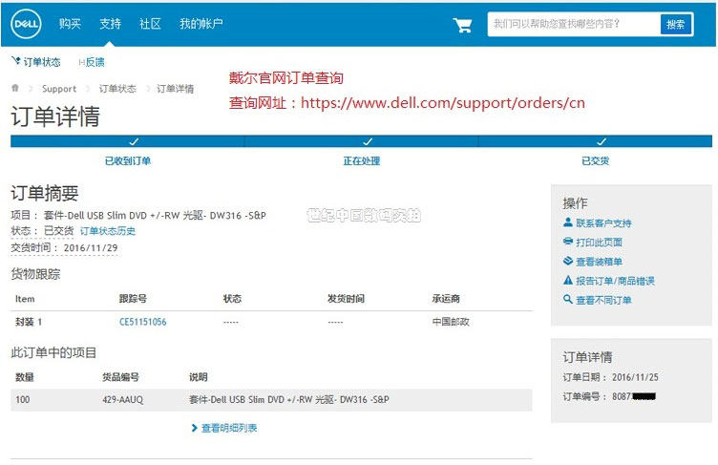Click the 已交货 step label
718x465 pixels.
pos(595,160)
